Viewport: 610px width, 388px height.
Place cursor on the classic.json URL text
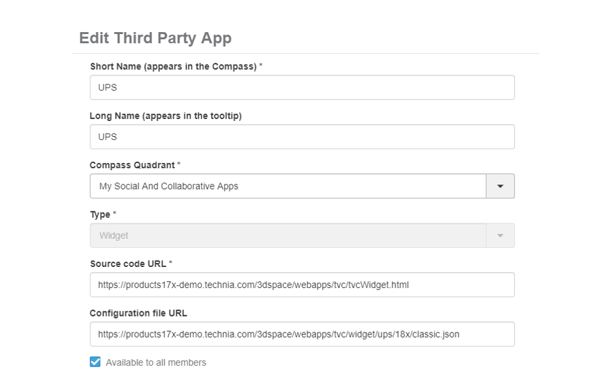278,334
